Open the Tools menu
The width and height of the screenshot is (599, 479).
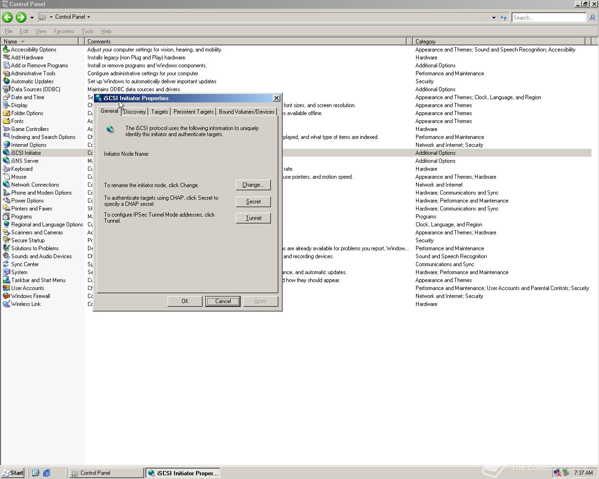[88, 31]
